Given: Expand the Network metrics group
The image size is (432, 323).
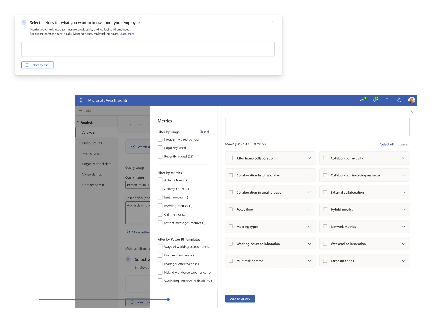Looking at the screenshot, I should pyautogui.click(x=403, y=227).
